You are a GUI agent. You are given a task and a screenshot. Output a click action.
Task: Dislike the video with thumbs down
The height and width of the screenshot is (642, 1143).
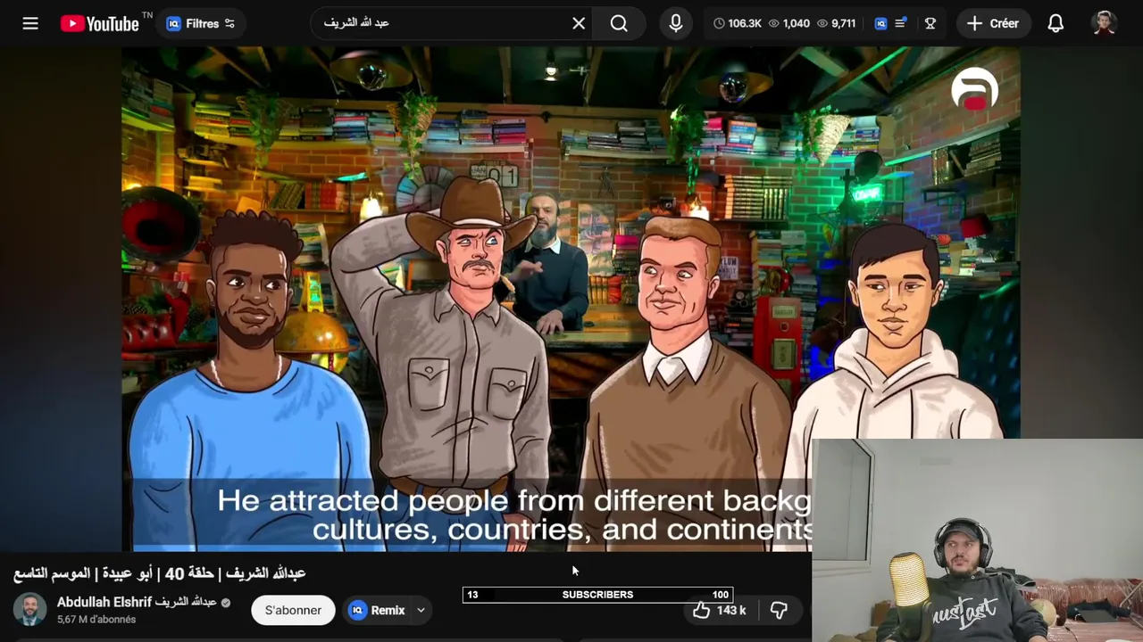(x=779, y=610)
